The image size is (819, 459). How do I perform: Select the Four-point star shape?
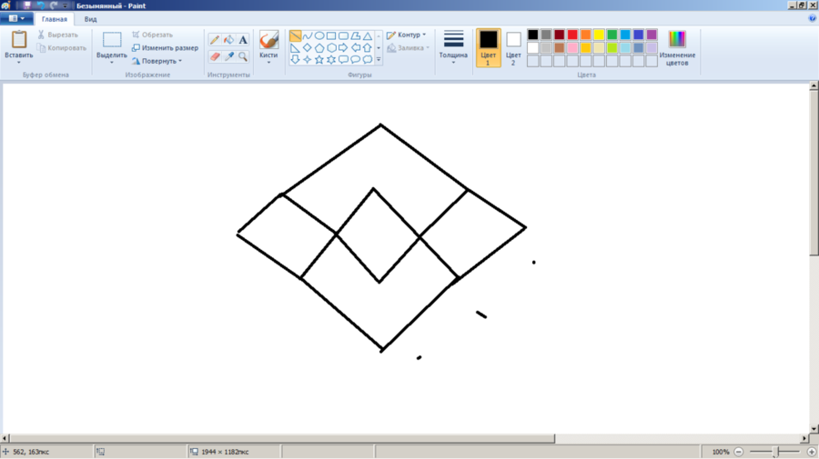click(308, 59)
